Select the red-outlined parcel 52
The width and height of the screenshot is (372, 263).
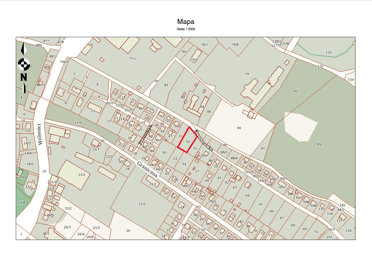[x=187, y=142]
